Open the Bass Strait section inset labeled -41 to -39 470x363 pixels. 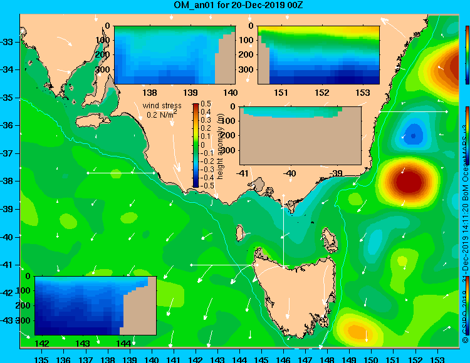coord(300,136)
